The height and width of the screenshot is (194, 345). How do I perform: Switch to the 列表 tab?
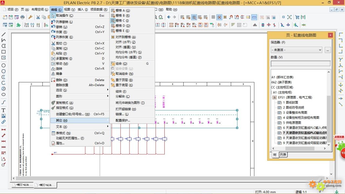(x=283, y=155)
